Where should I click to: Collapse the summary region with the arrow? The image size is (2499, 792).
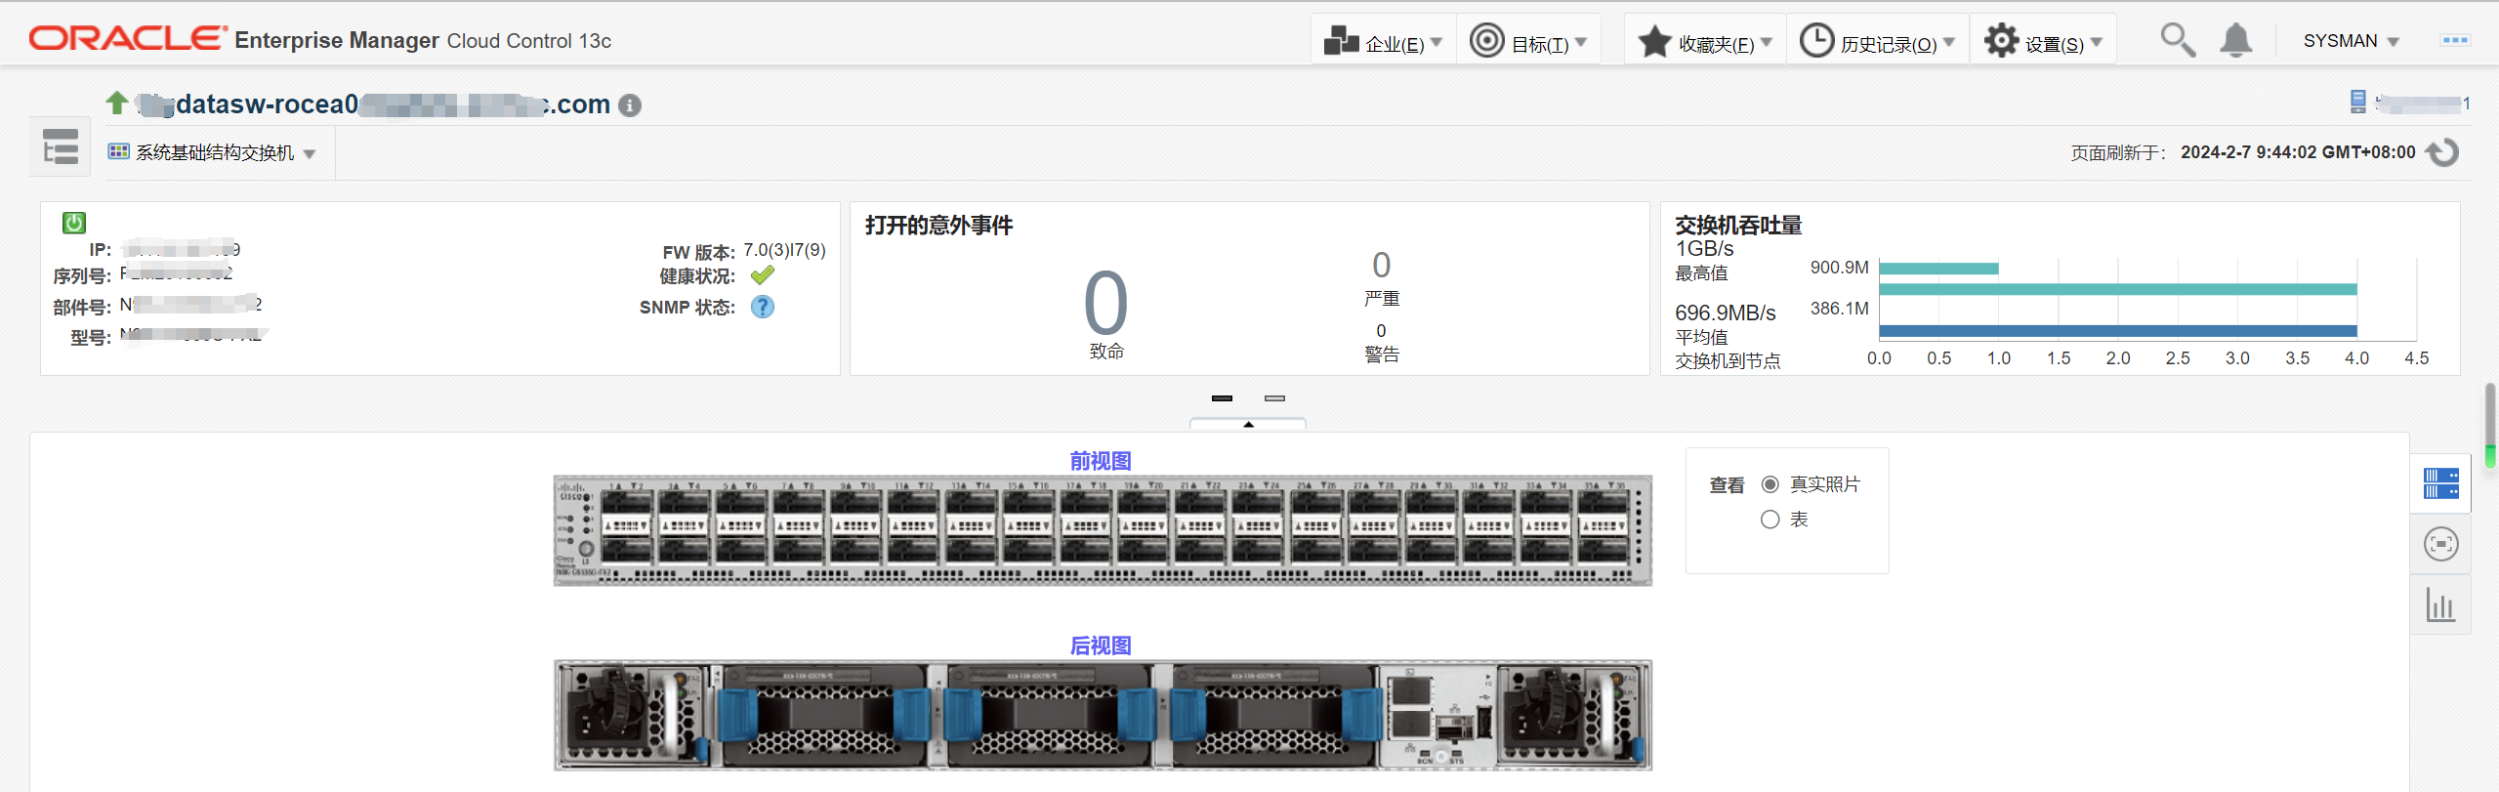click(1248, 425)
